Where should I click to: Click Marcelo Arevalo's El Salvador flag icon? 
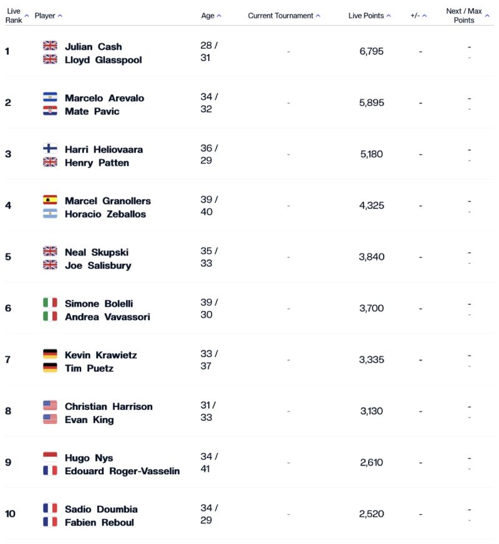(50, 97)
